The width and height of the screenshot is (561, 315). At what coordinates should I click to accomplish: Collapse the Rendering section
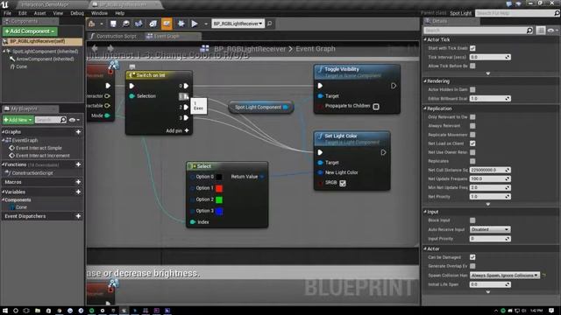[425, 81]
